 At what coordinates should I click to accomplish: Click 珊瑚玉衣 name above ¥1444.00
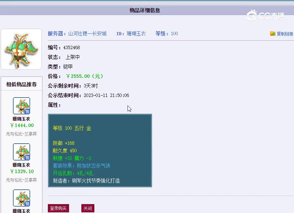pos(22,119)
